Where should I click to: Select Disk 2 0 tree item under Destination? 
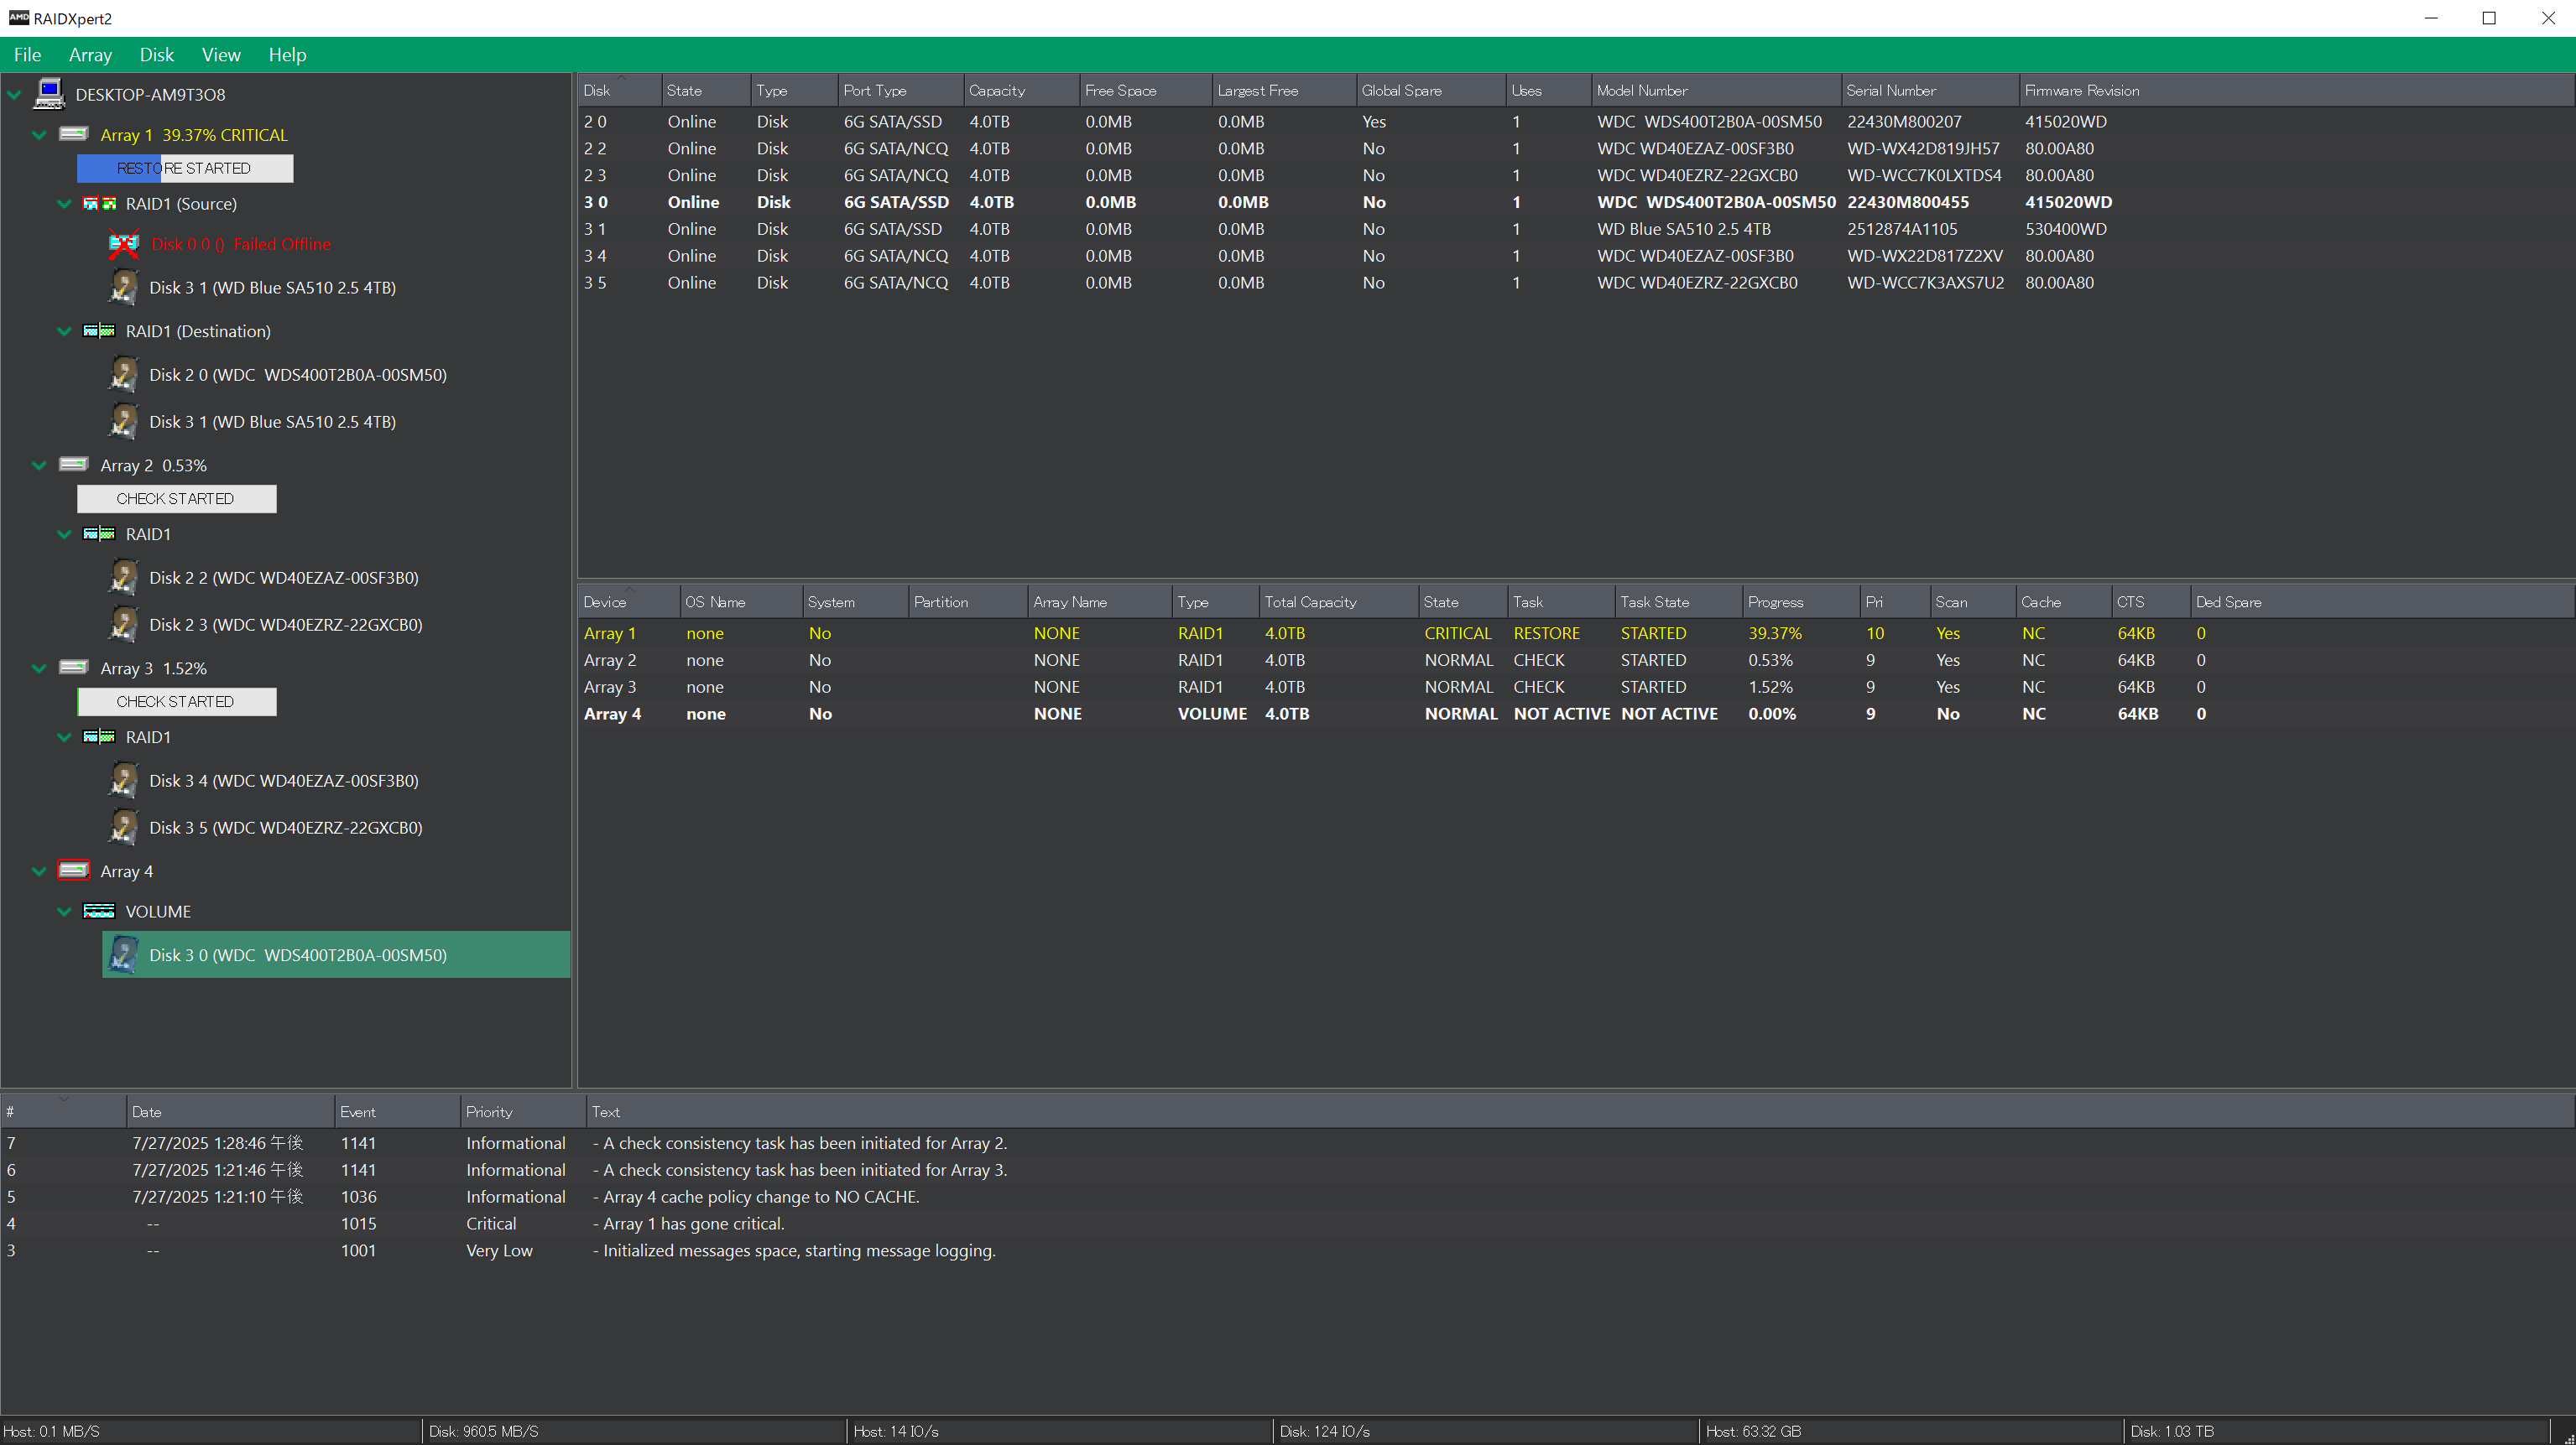coord(297,375)
